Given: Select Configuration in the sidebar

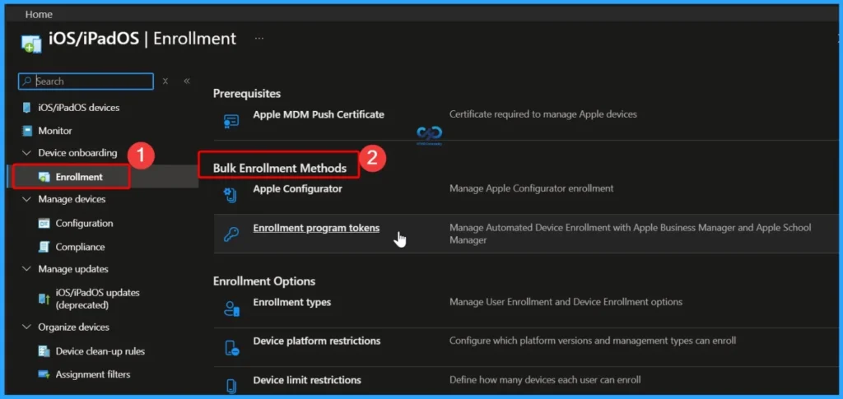Looking at the screenshot, I should click(85, 224).
